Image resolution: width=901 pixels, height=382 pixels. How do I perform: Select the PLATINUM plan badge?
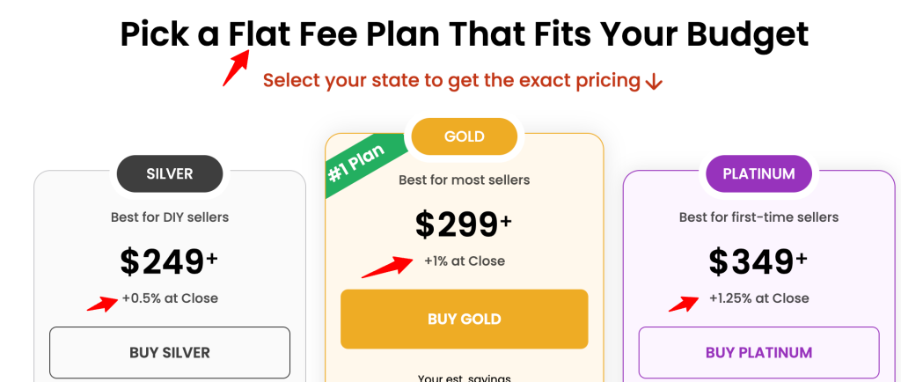click(758, 173)
